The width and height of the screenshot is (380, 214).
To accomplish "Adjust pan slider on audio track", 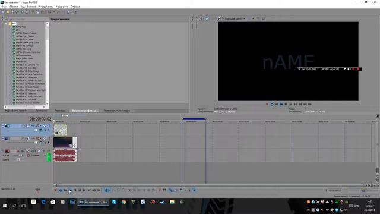I will pos(18,159).
